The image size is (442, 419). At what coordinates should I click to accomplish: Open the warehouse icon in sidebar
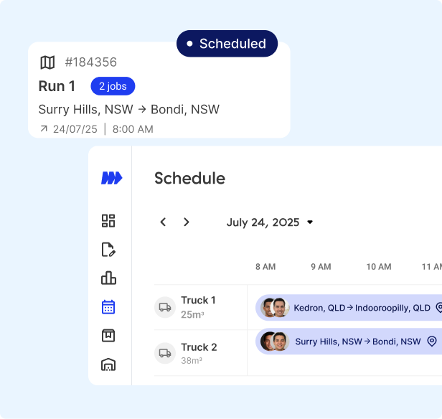[108, 364]
